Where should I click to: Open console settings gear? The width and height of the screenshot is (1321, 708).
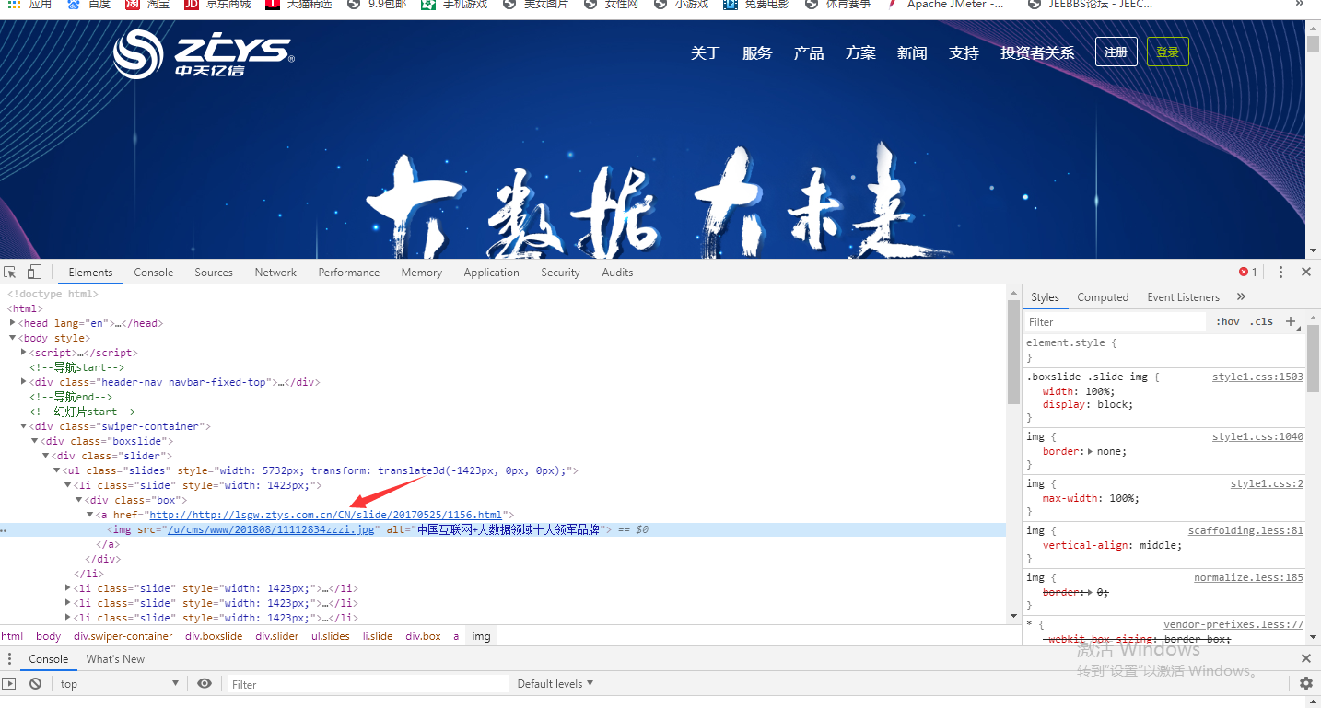point(1305,683)
